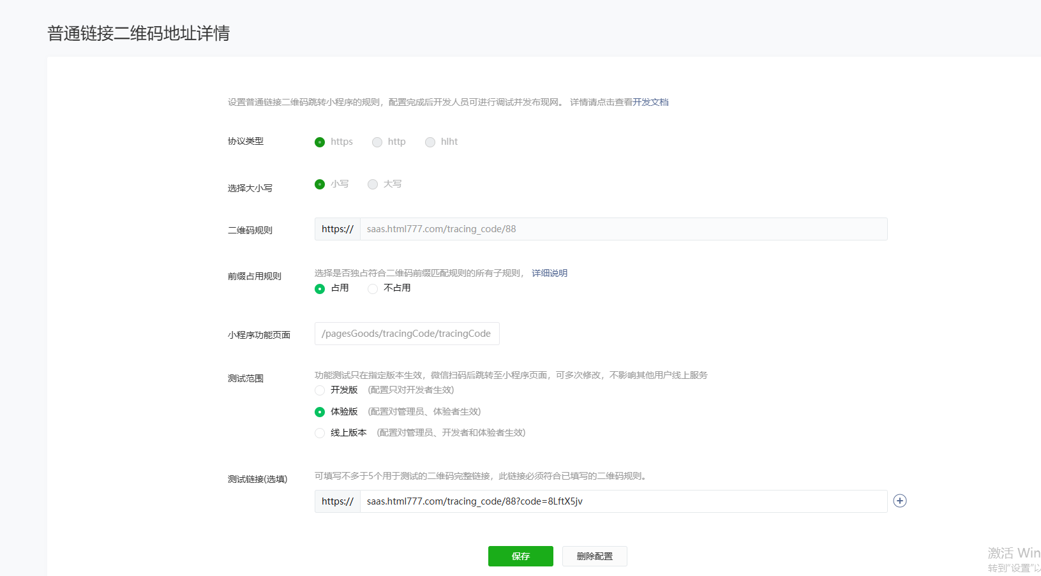
Task: Select the https protocol radio button
Action: point(320,142)
